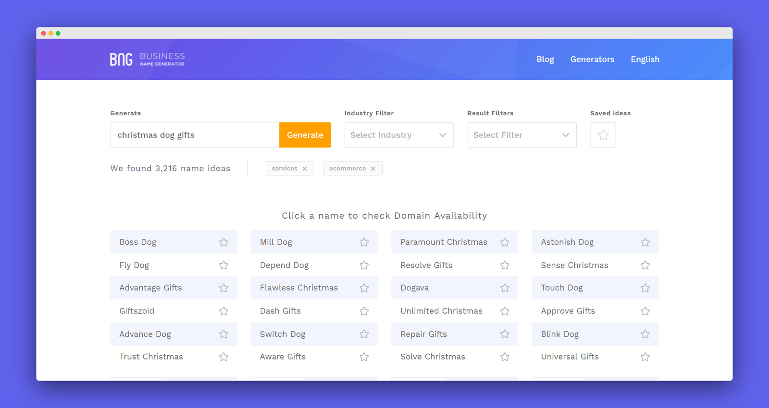Image resolution: width=769 pixels, height=408 pixels.
Task: Click the Blink Dog name
Action: [560, 334]
